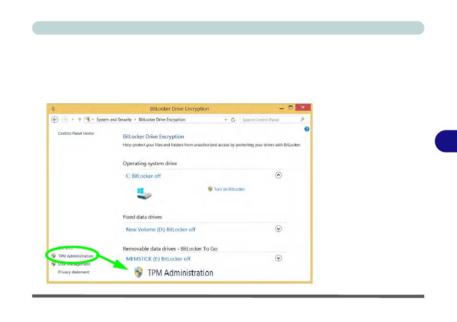Viewport: 457px width, 322px height.
Task: Click Removable data drives - BitLocker To Go heading
Action: tap(170, 249)
